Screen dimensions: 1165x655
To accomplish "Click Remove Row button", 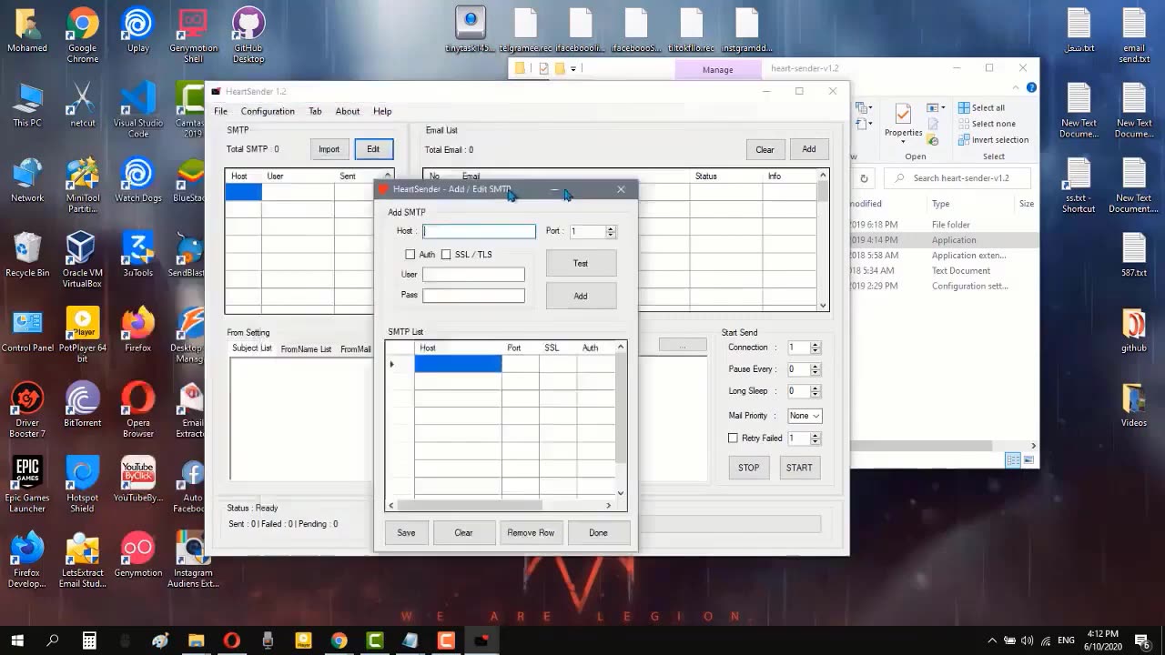I will point(531,532).
